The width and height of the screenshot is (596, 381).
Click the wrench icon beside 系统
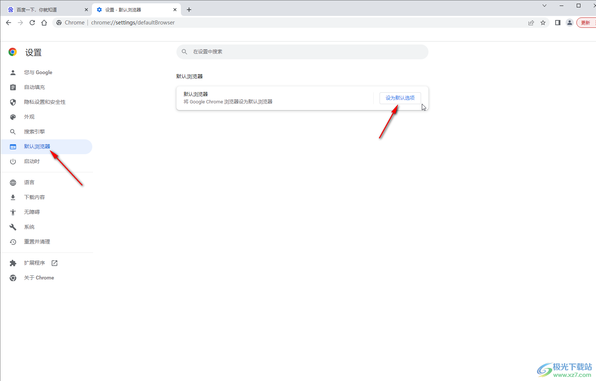pyautogui.click(x=13, y=227)
